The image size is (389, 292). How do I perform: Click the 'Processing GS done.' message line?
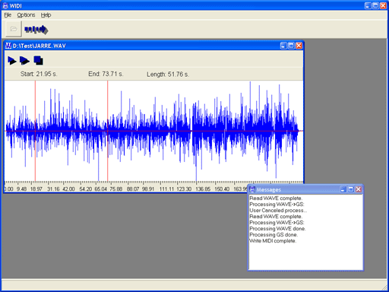point(274,235)
